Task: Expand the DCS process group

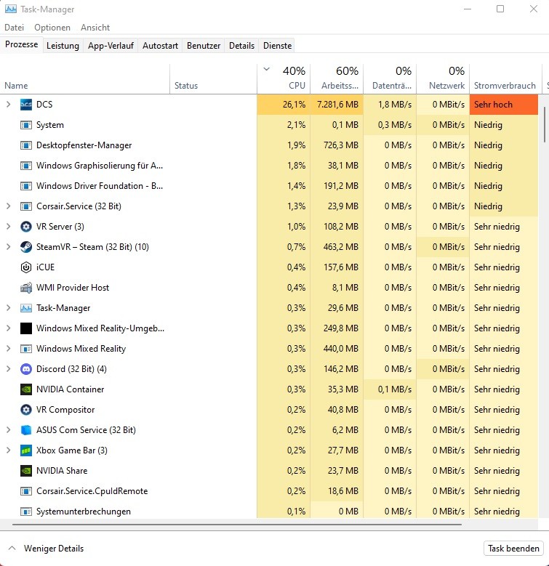Action: coord(8,105)
